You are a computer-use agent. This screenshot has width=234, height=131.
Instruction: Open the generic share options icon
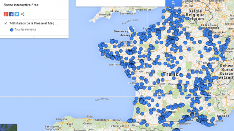(23, 14)
